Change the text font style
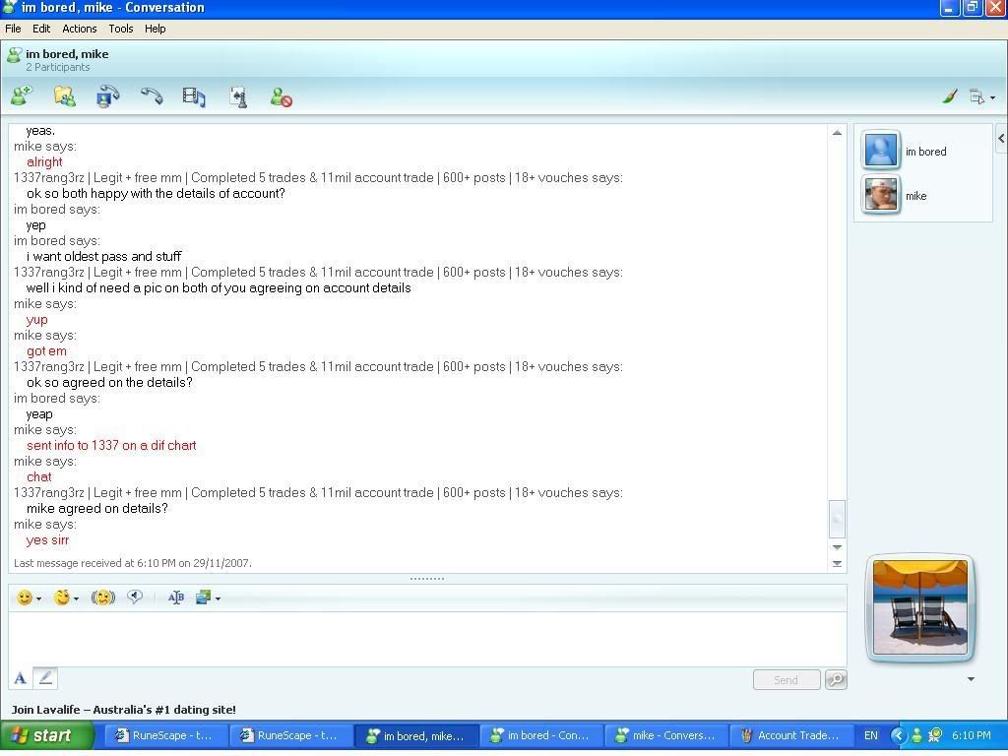The width and height of the screenshot is (1008, 756). [x=175, y=598]
